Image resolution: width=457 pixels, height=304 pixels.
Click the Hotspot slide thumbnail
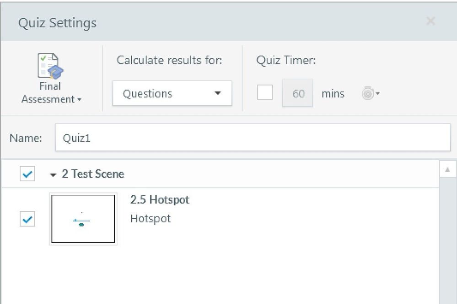pos(83,219)
